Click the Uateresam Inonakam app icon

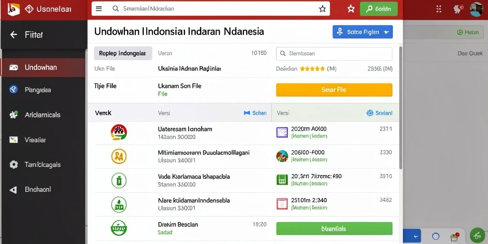tap(119, 132)
